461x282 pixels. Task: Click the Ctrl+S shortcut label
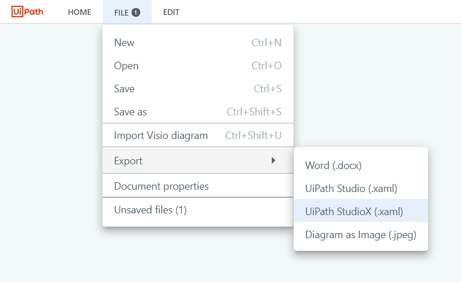268,88
